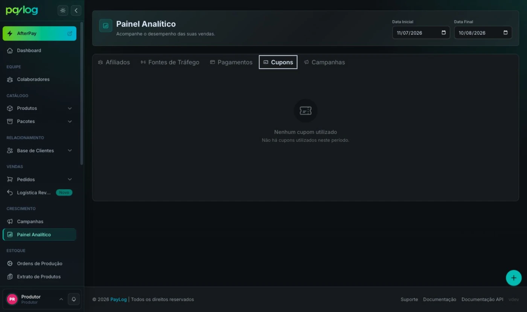Click the calendar icon in Data Inicial
Image resolution: width=527 pixels, height=312 pixels.
click(443, 33)
